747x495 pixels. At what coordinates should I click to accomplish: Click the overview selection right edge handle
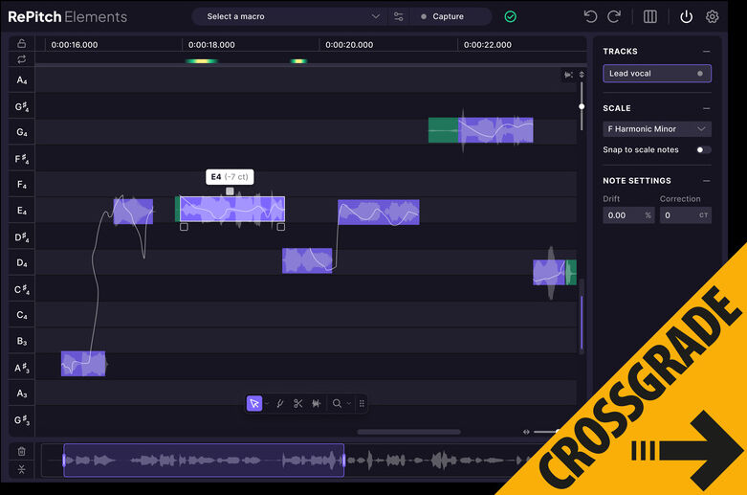[x=344, y=461]
